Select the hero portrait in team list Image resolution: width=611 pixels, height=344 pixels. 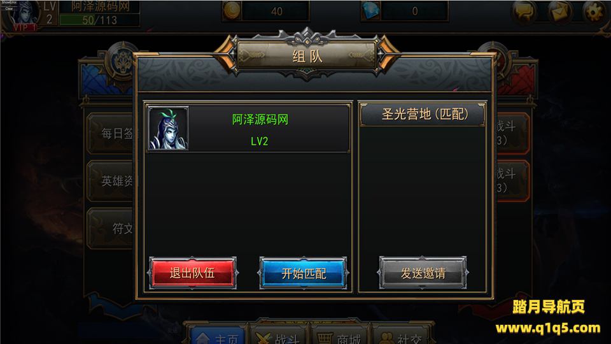168,128
